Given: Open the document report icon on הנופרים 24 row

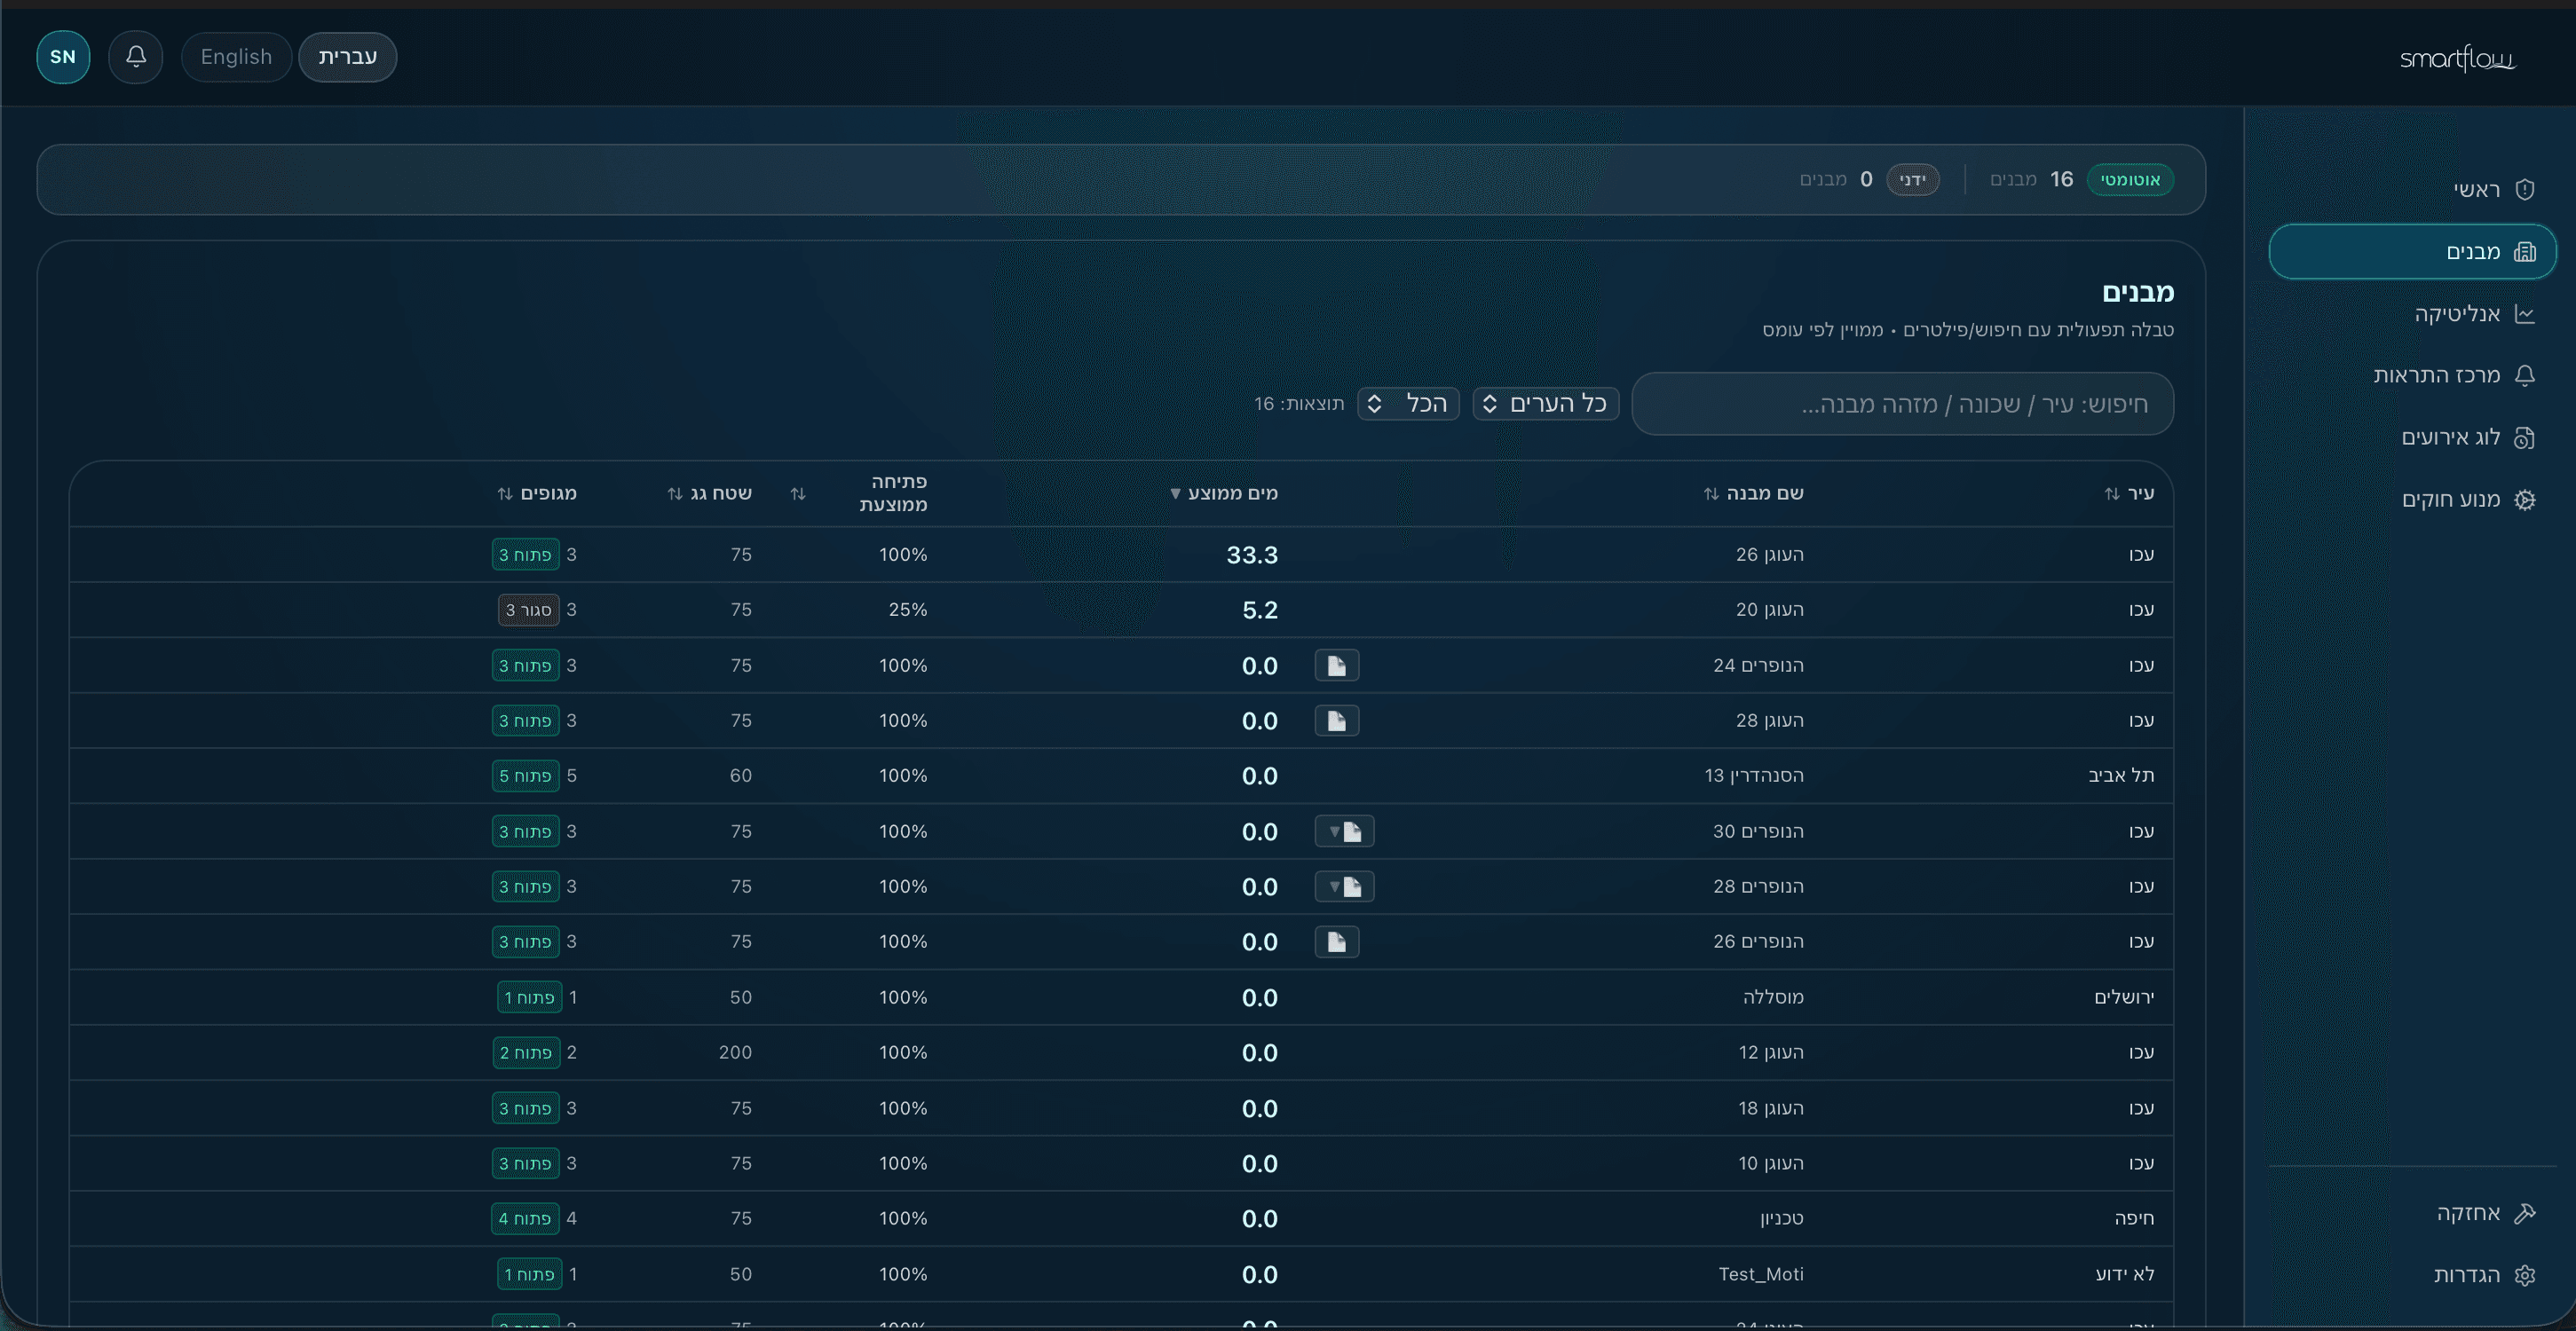Looking at the screenshot, I should click(1337, 665).
